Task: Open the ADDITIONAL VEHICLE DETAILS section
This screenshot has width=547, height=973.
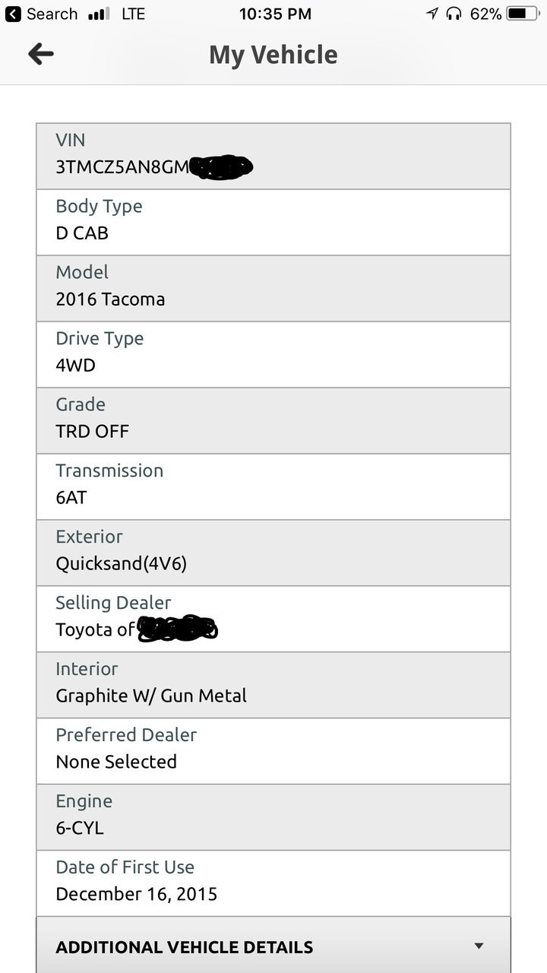Action: click(x=273, y=945)
